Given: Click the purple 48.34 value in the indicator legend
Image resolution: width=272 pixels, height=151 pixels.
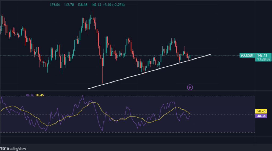Looking at the screenshot, I should click(x=29, y=95).
